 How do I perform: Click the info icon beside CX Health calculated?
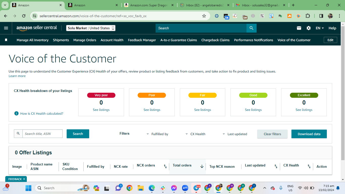(16, 113)
